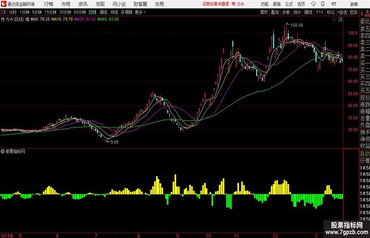Click the 画线 drawing toolbar button
The image size is (370, 238).
click(308, 12)
